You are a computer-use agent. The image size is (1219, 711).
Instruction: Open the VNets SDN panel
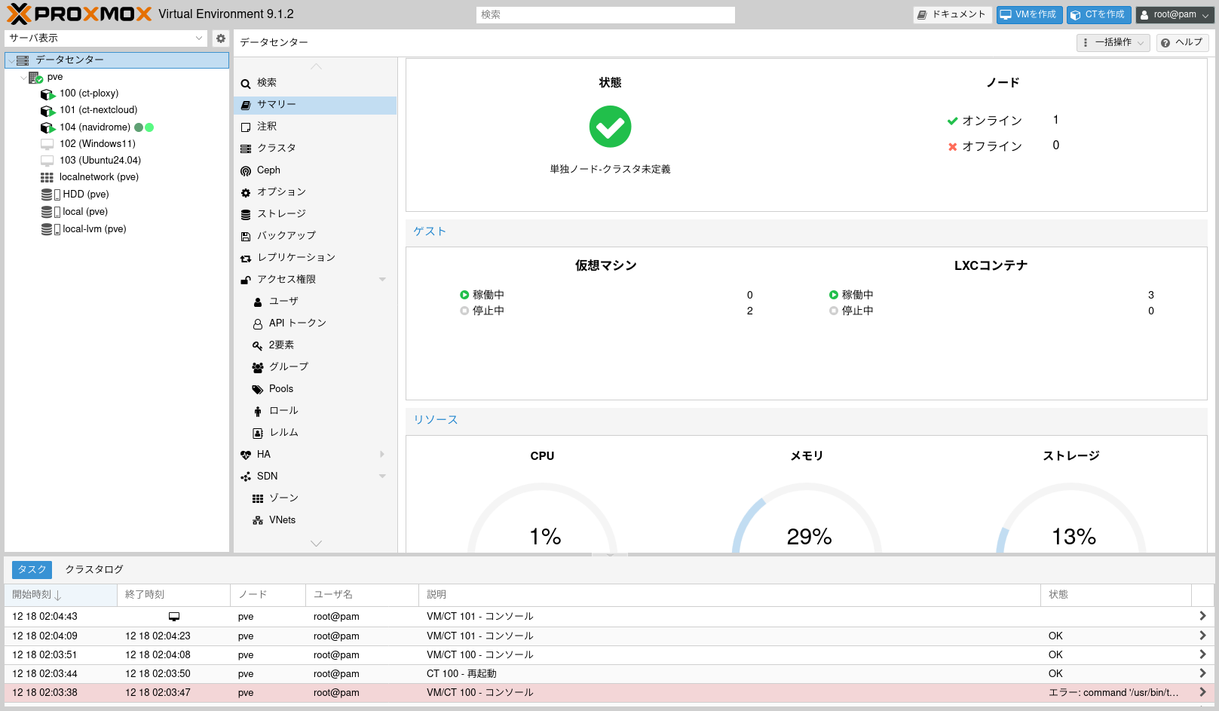point(281,519)
